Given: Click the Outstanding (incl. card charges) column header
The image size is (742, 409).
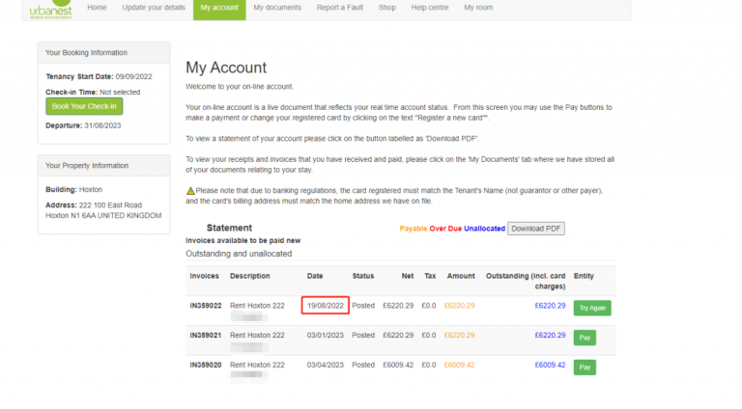Looking at the screenshot, I should coord(526,280).
